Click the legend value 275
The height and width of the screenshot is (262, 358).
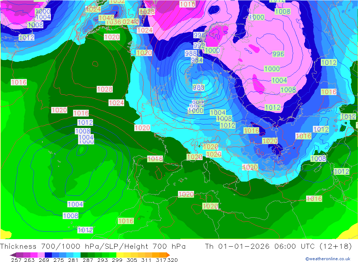click(58, 260)
